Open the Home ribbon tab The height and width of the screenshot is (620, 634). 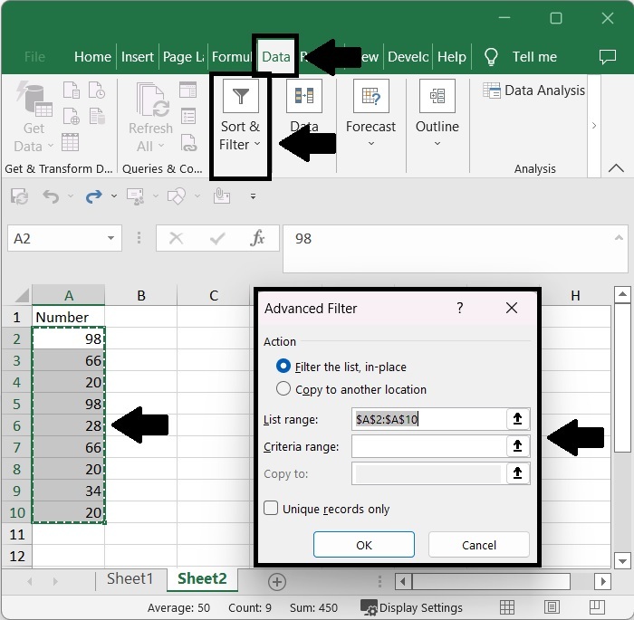(92, 57)
